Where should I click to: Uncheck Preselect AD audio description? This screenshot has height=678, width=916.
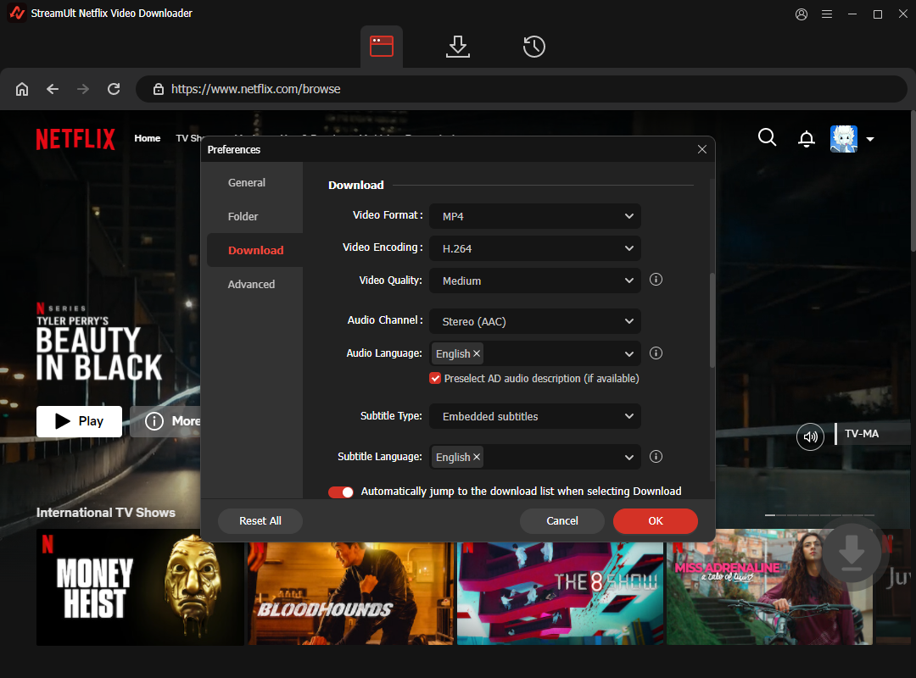(x=434, y=379)
